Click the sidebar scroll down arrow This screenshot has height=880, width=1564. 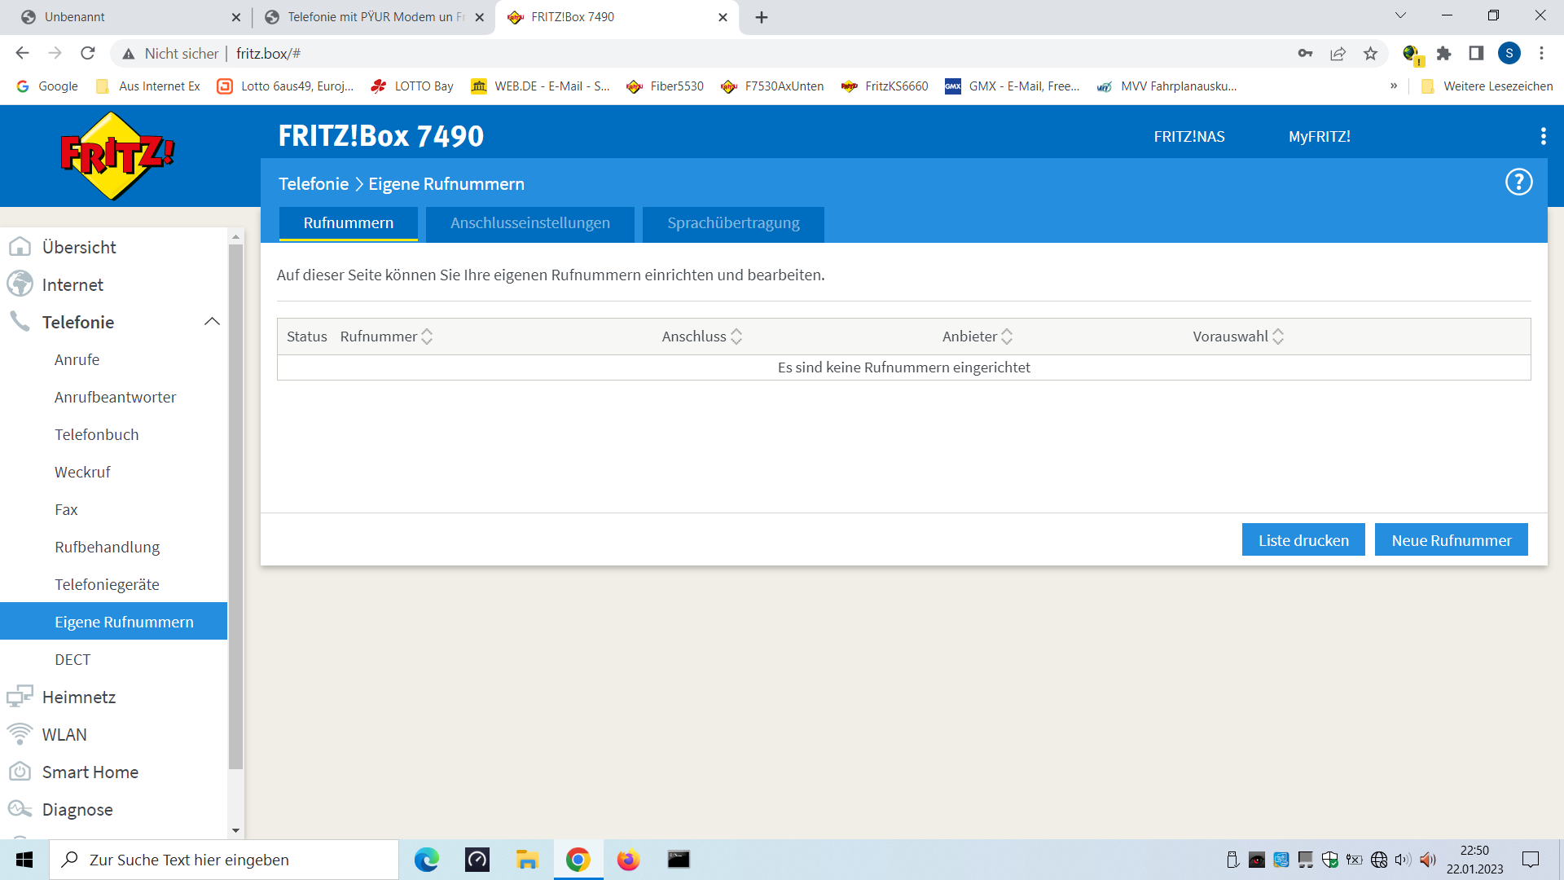point(236,830)
